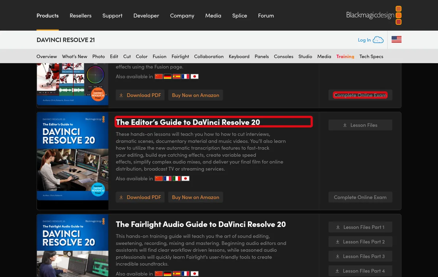This screenshot has height=277, width=438.
Task: Select the Japanese flag in Editor's Guide card
Action: point(185,179)
